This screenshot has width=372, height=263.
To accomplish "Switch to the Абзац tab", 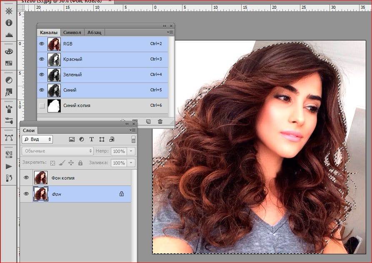I will click(x=95, y=33).
